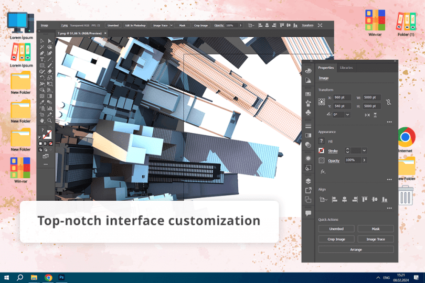425x283 pixels.
Task: Select the Eraser tool
Action: 50,71
